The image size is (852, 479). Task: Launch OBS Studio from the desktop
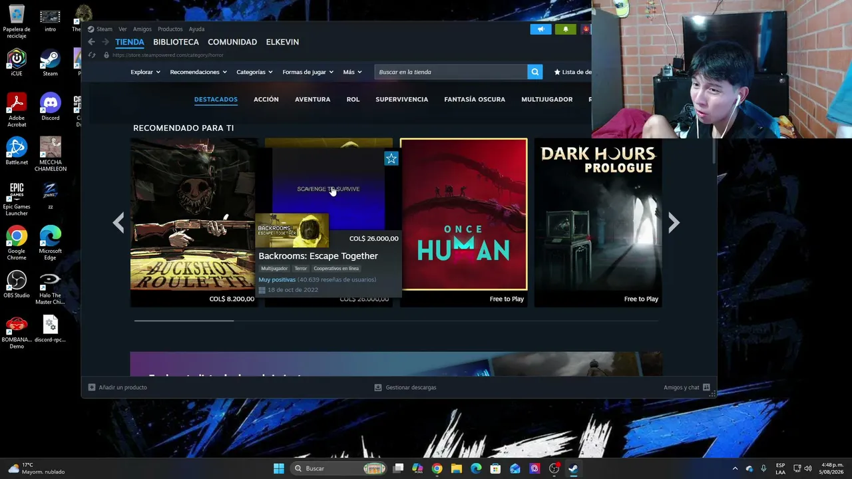point(17,284)
